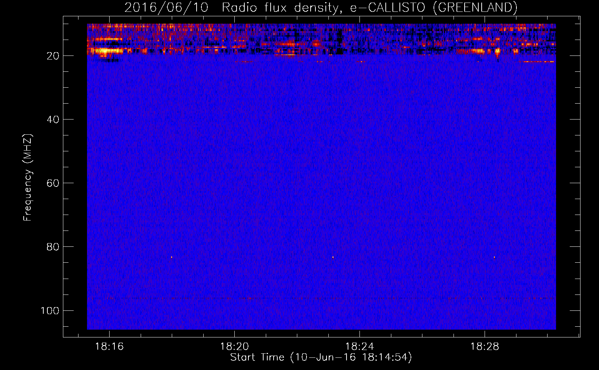
Task: Click the date "2016/06/10" in the title
Action: (x=166, y=7)
